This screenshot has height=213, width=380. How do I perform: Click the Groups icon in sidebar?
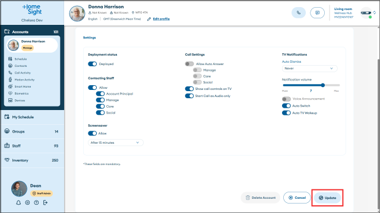[x=7, y=131]
